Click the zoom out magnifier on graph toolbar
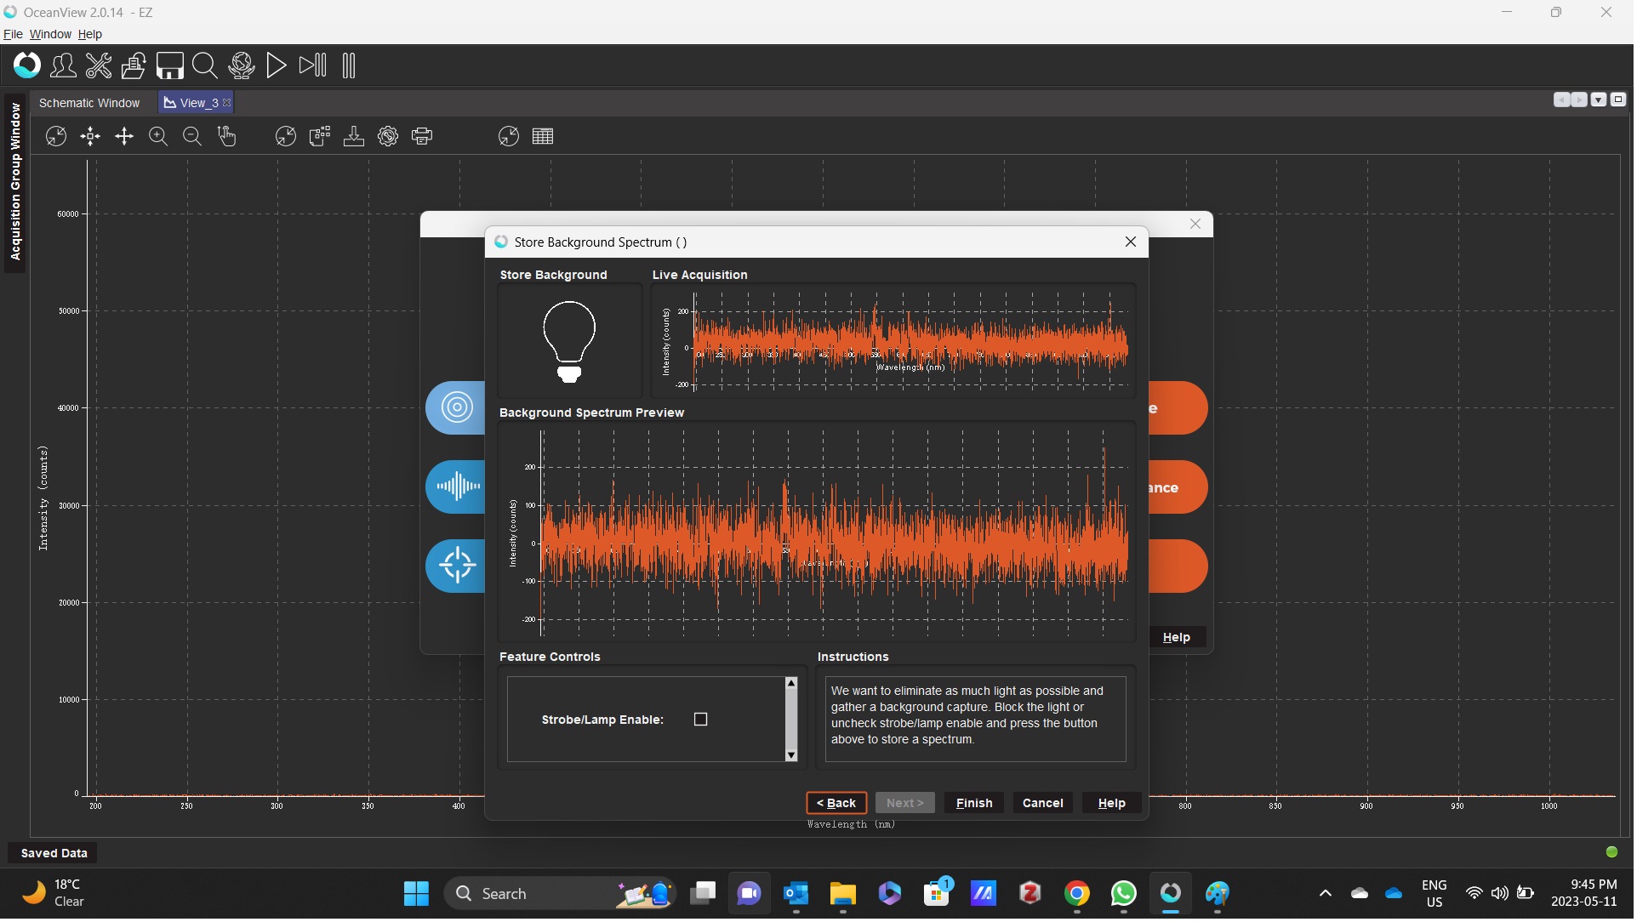This screenshot has width=1637, height=922. coord(192,137)
